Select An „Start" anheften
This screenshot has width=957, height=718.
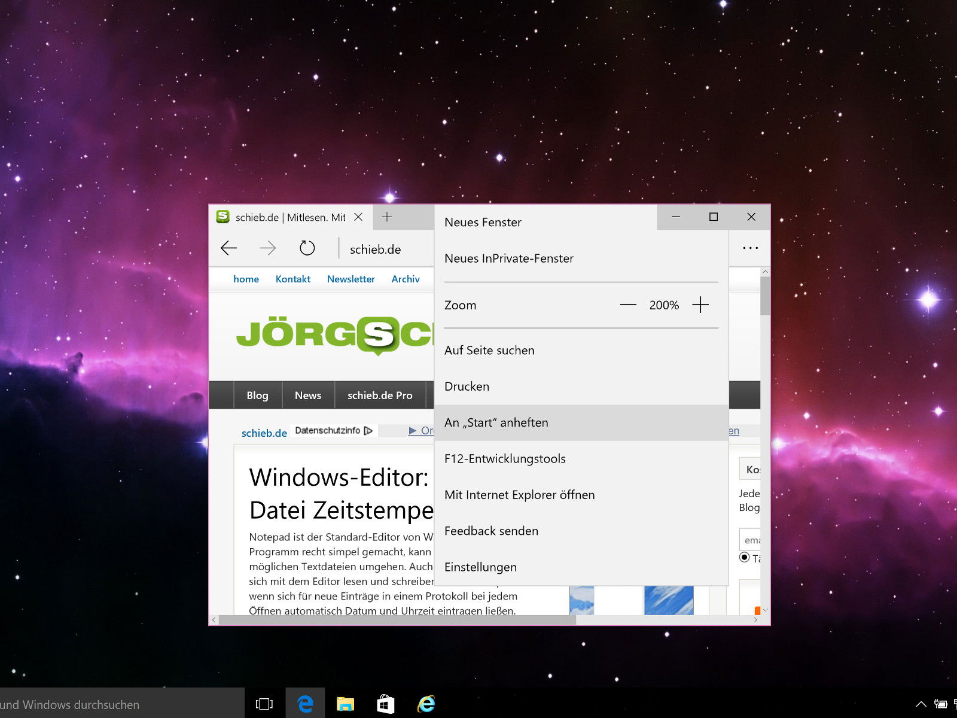(581, 423)
